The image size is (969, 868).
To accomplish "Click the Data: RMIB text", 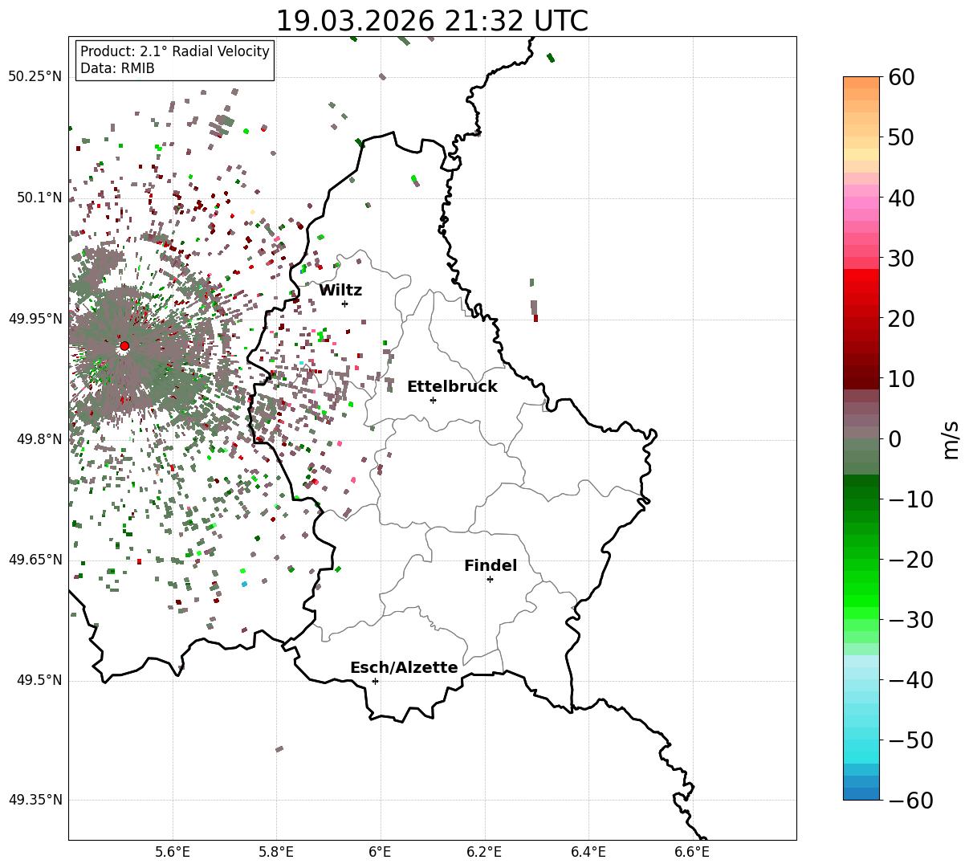I will point(117,69).
